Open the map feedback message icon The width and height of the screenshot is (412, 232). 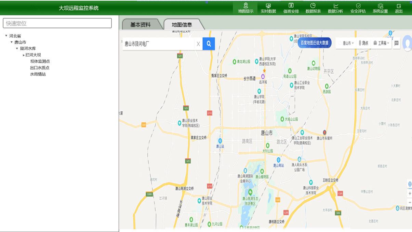(x=396, y=43)
